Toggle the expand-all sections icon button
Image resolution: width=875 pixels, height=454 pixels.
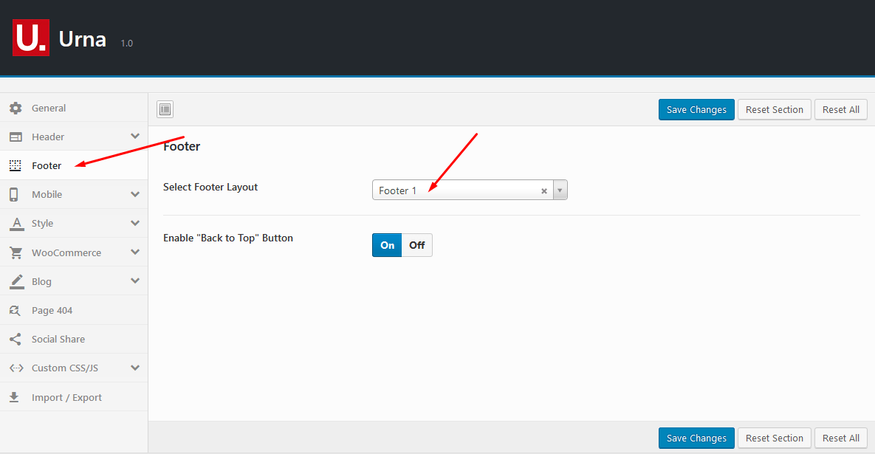pyautogui.click(x=165, y=109)
